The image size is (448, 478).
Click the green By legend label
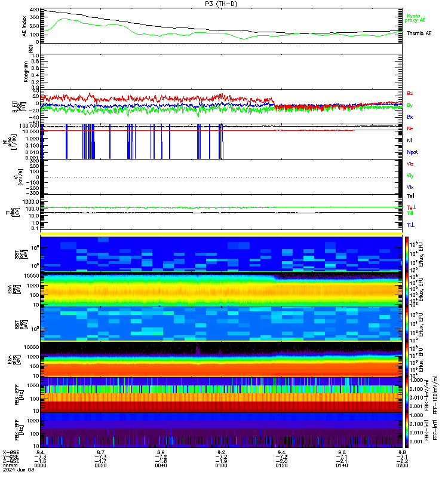click(x=410, y=105)
